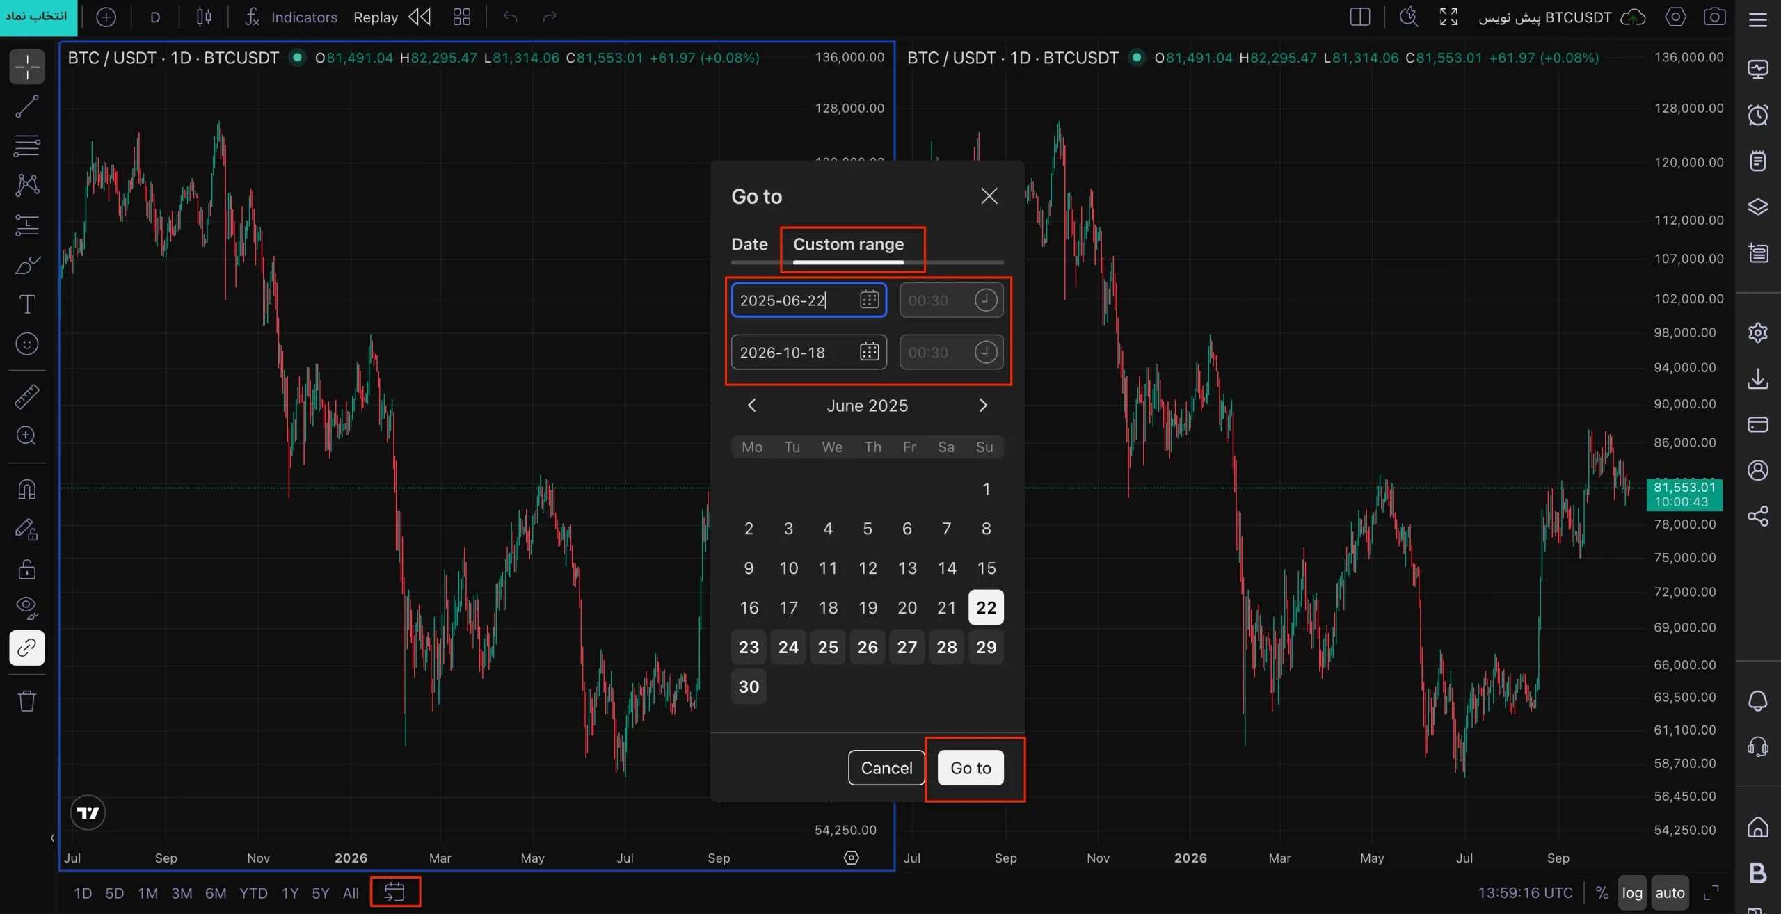Go to next month in calendar
The height and width of the screenshot is (914, 1781).
983,406
